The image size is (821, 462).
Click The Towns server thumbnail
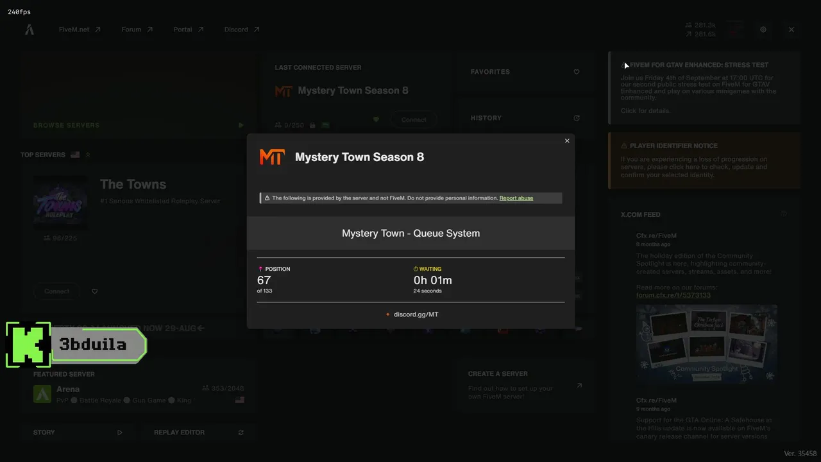[60, 203]
